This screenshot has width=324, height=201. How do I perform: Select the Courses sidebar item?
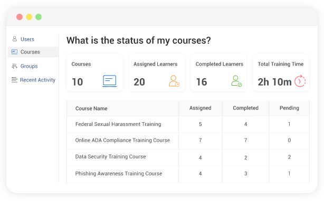[33, 52]
